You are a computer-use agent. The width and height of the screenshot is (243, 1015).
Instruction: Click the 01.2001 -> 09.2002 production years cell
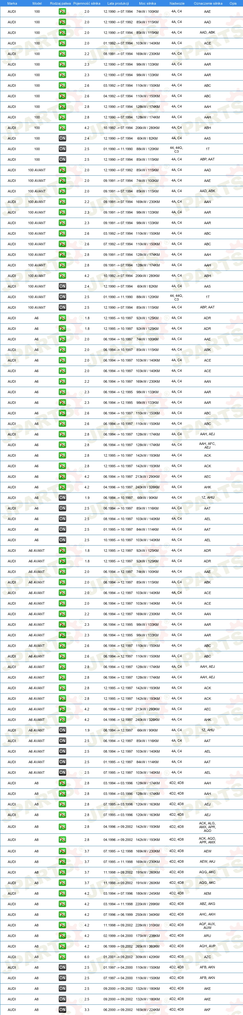tap(118, 957)
